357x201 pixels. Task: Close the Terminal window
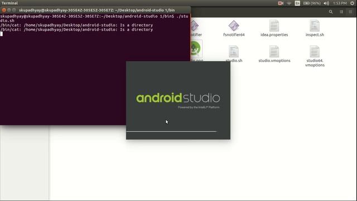point(4,10)
